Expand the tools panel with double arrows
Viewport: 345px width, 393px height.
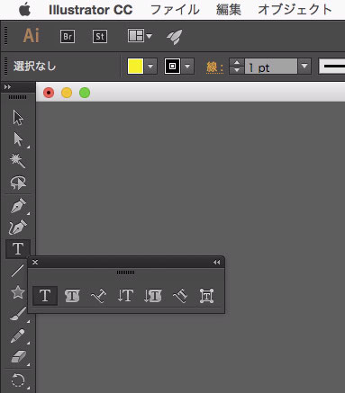point(7,87)
